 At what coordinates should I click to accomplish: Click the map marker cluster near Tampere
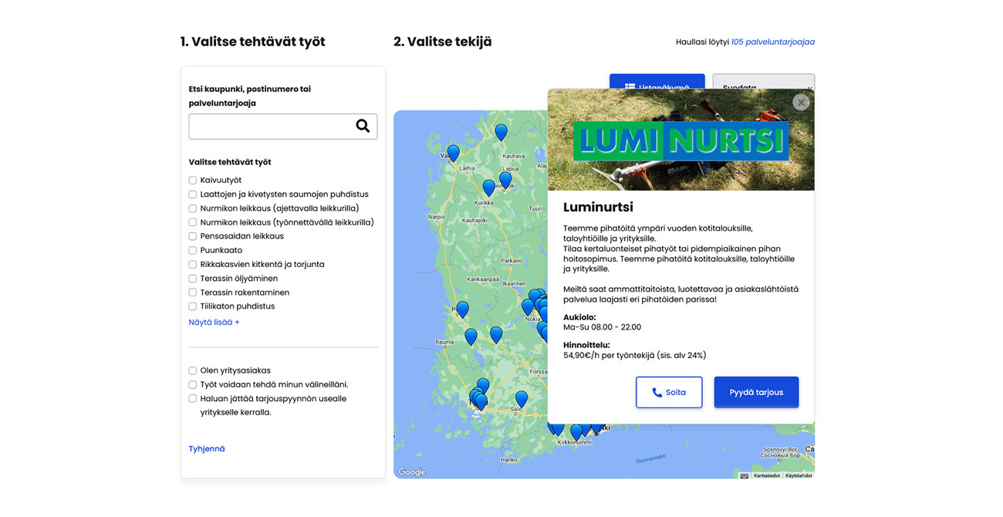click(539, 300)
